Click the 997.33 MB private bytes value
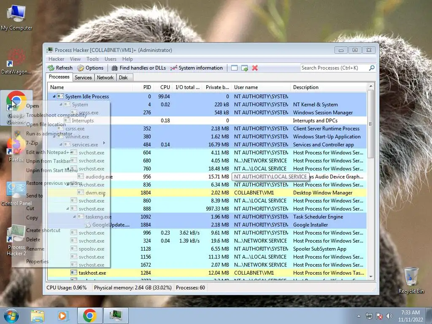The image size is (432, 324). pos(217,209)
